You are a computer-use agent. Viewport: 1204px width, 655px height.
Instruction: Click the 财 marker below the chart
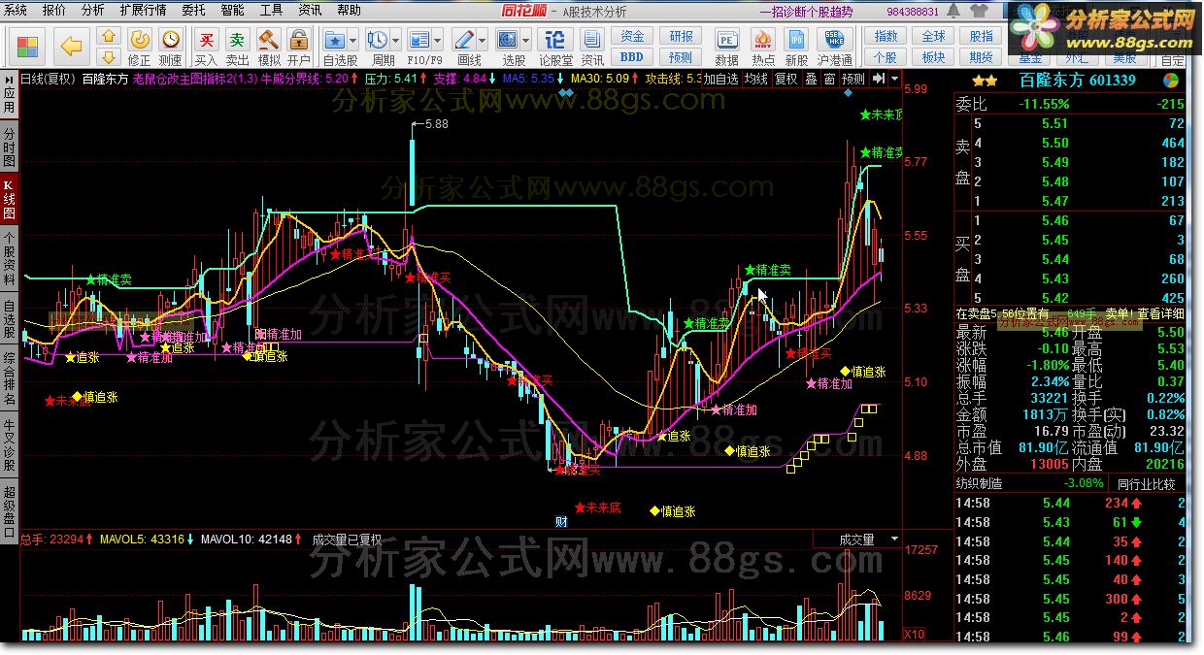(561, 521)
